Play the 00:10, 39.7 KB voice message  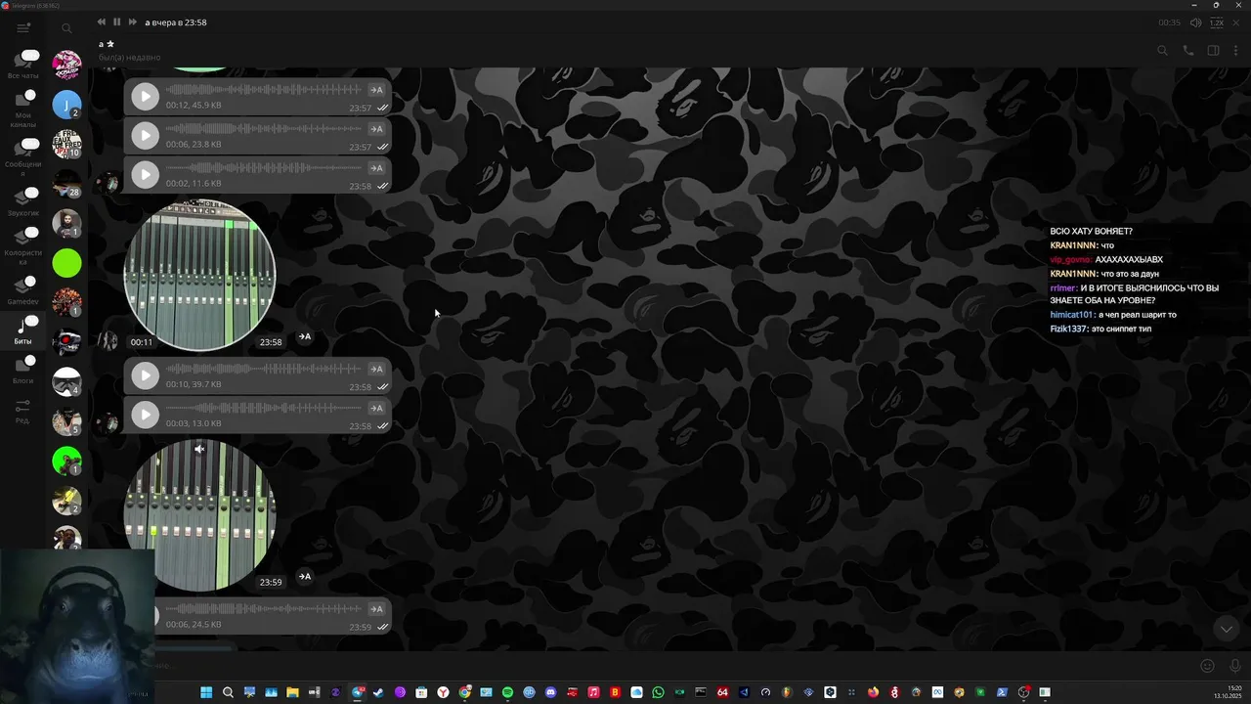point(145,375)
